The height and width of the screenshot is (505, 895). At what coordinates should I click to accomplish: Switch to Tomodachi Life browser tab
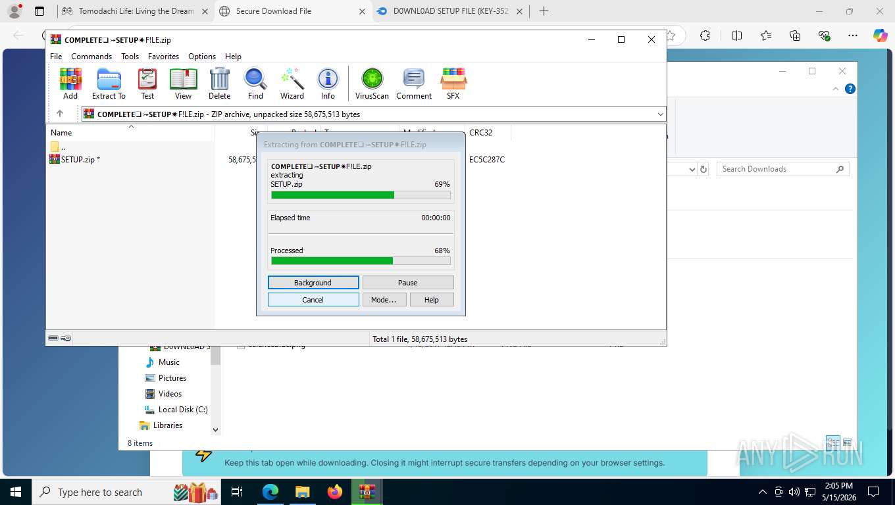pyautogui.click(x=136, y=11)
